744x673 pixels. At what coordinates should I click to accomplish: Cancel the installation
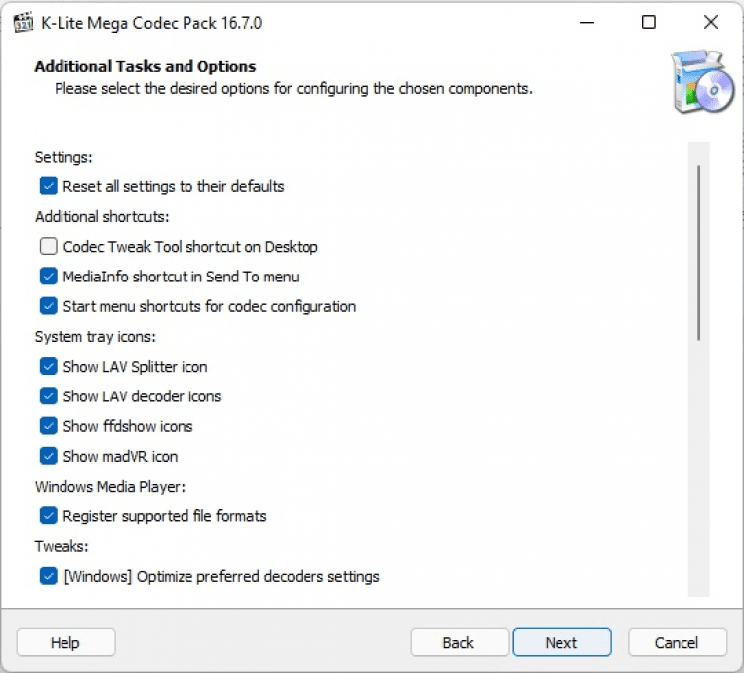(678, 643)
